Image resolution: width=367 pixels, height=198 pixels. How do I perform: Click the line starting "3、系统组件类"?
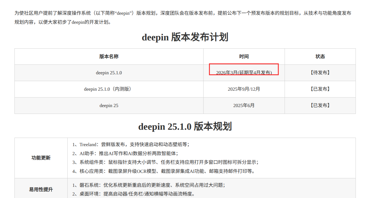coord(165,162)
